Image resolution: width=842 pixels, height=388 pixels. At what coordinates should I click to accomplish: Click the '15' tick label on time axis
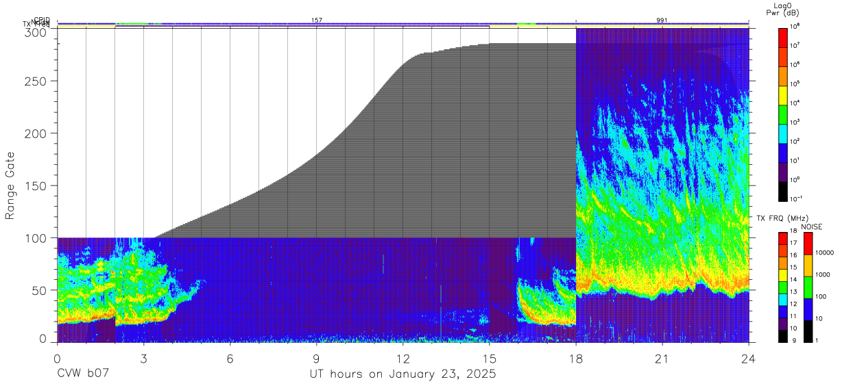tap(489, 359)
